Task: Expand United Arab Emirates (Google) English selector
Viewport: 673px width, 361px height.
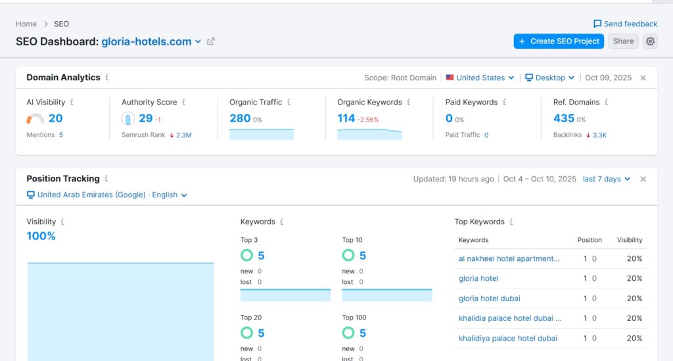Action: coord(107,195)
